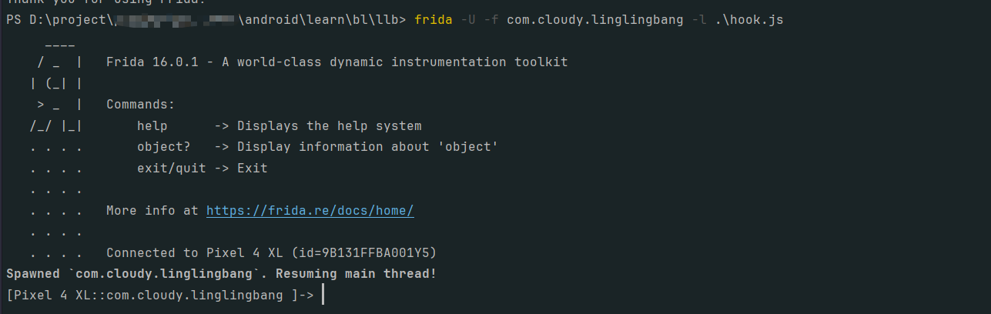Click the prompt cursor after Pixel 4 XL prompt

tap(323, 295)
